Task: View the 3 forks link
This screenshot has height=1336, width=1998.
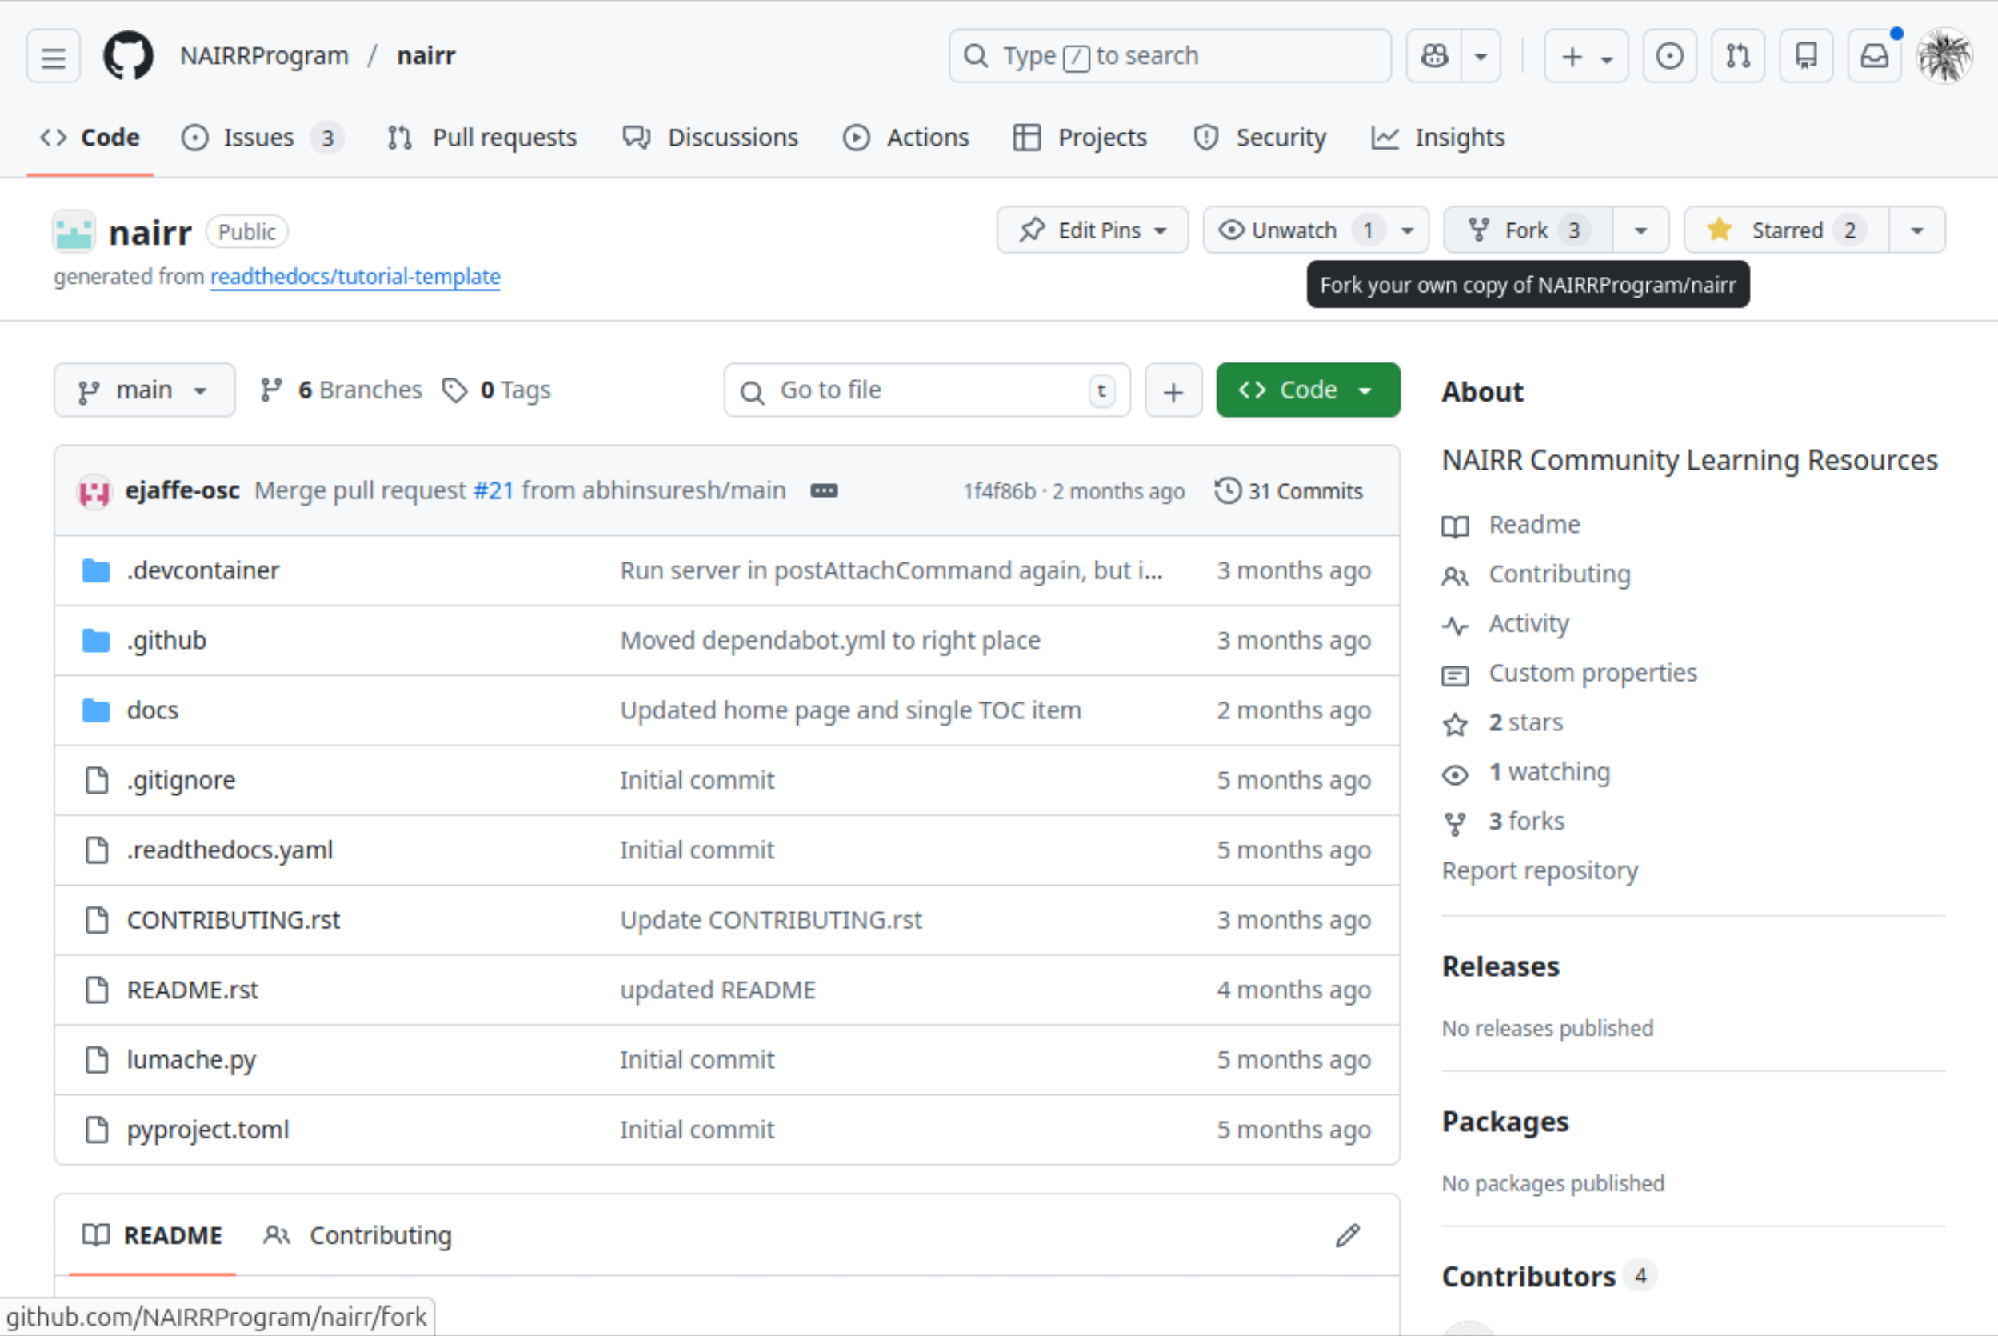Action: click(x=1526, y=822)
